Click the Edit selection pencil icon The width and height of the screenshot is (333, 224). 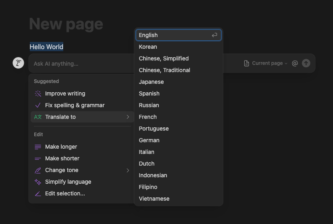point(38,194)
